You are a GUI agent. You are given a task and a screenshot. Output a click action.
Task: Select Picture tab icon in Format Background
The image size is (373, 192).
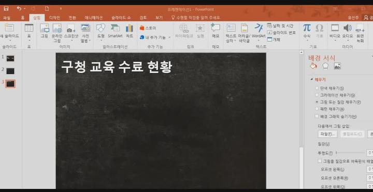pyautogui.click(x=337, y=66)
